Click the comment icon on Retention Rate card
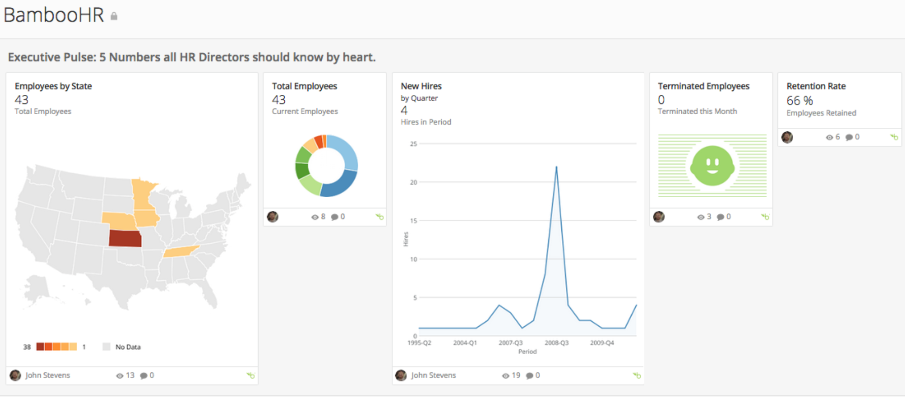 coord(849,137)
